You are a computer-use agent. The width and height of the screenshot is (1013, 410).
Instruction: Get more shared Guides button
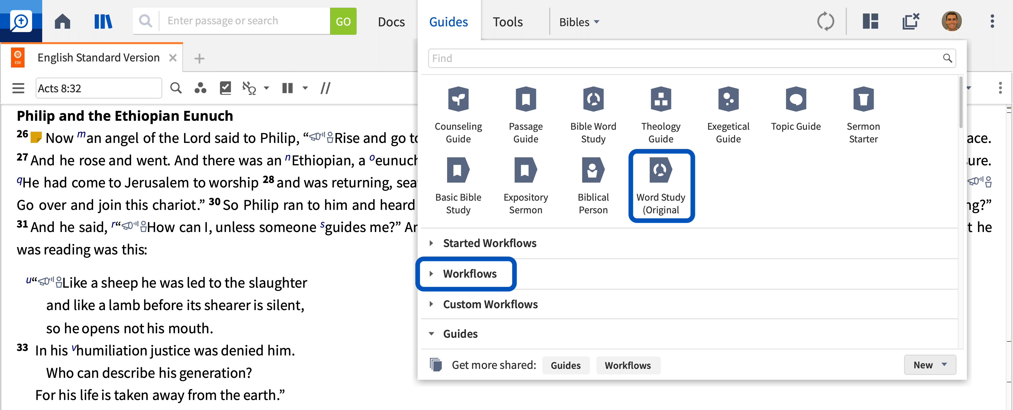pos(566,365)
